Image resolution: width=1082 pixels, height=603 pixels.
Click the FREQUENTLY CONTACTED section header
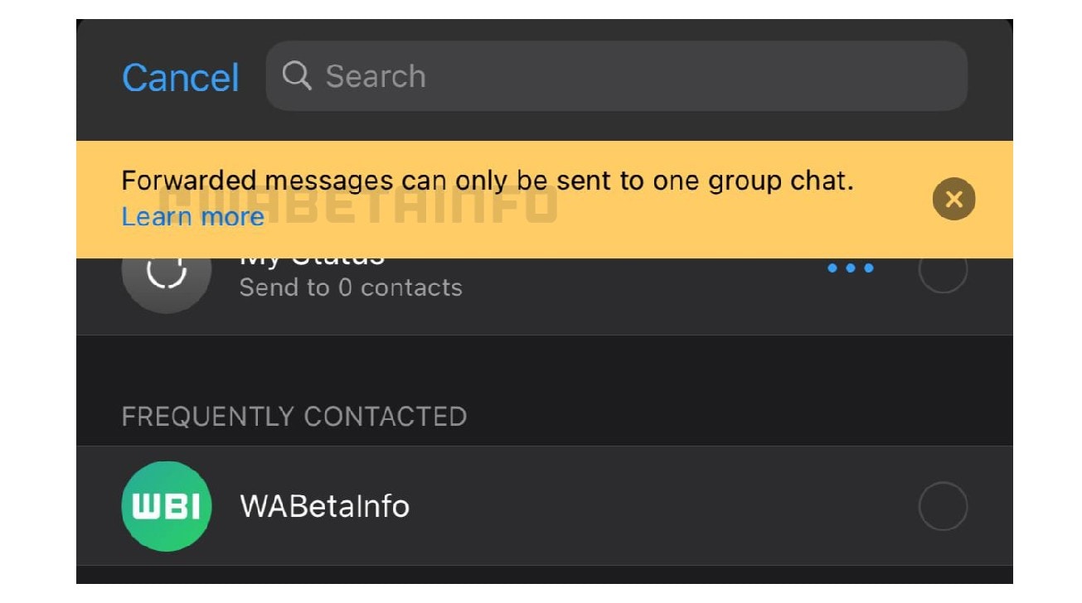[x=294, y=416]
